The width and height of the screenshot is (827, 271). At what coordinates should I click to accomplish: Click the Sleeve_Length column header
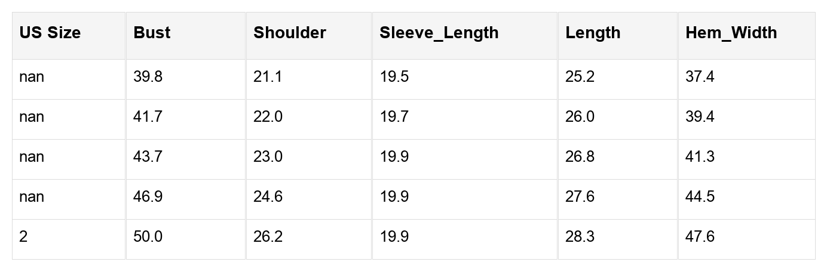click(x=439, y=33)
